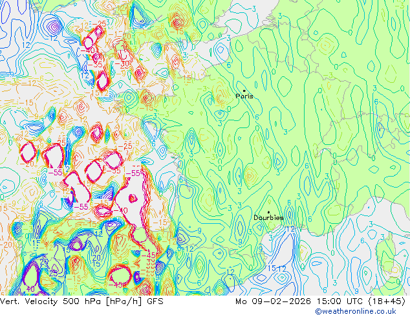This screenshot has height=317, width=410.
Task: Click the 'Vert. Velocity 500 hPa [hPa/h] GFS' title
Action: [x=81, y=301]
